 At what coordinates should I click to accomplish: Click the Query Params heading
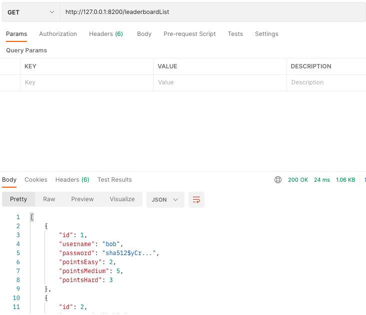26,50
